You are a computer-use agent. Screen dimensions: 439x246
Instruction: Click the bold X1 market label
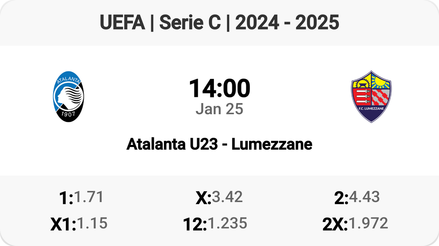[63, 225]
